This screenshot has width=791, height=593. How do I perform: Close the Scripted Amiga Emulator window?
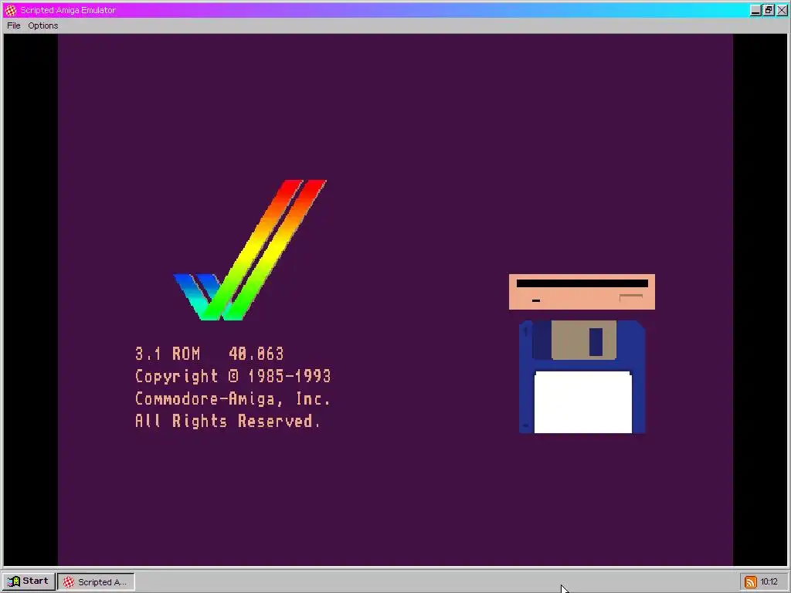click(782, 10)
